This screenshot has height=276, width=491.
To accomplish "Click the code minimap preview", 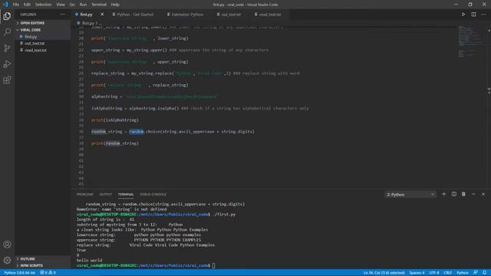I will tap(470, 41).
